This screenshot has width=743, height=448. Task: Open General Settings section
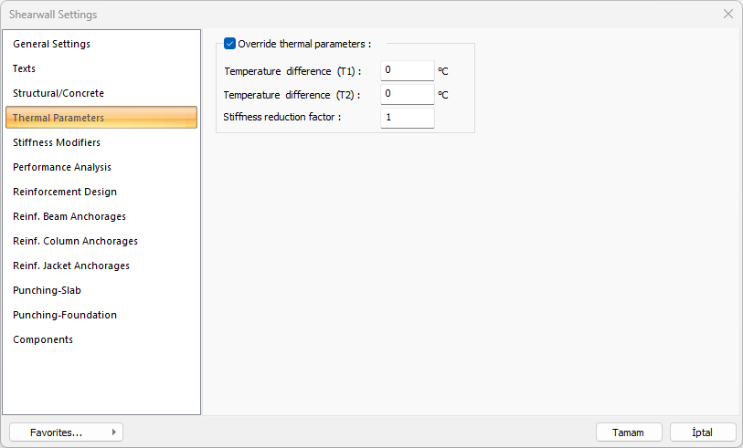pyautogui.click(x=51, y=44)
